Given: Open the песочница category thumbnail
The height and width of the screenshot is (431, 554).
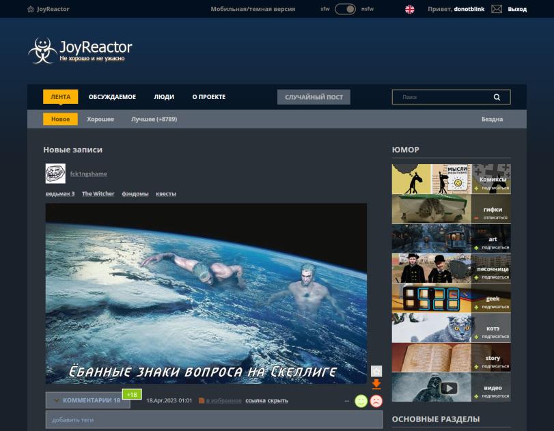Looking at the screenshot, I should [432, 268].
